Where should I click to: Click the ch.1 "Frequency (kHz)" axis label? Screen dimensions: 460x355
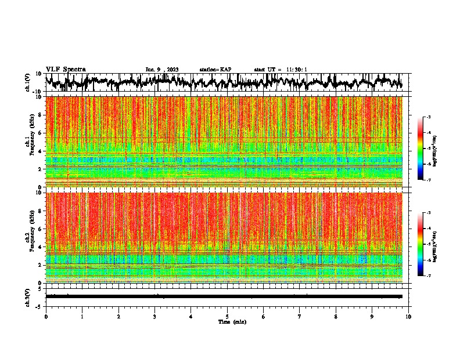click(x=32, y=135)
